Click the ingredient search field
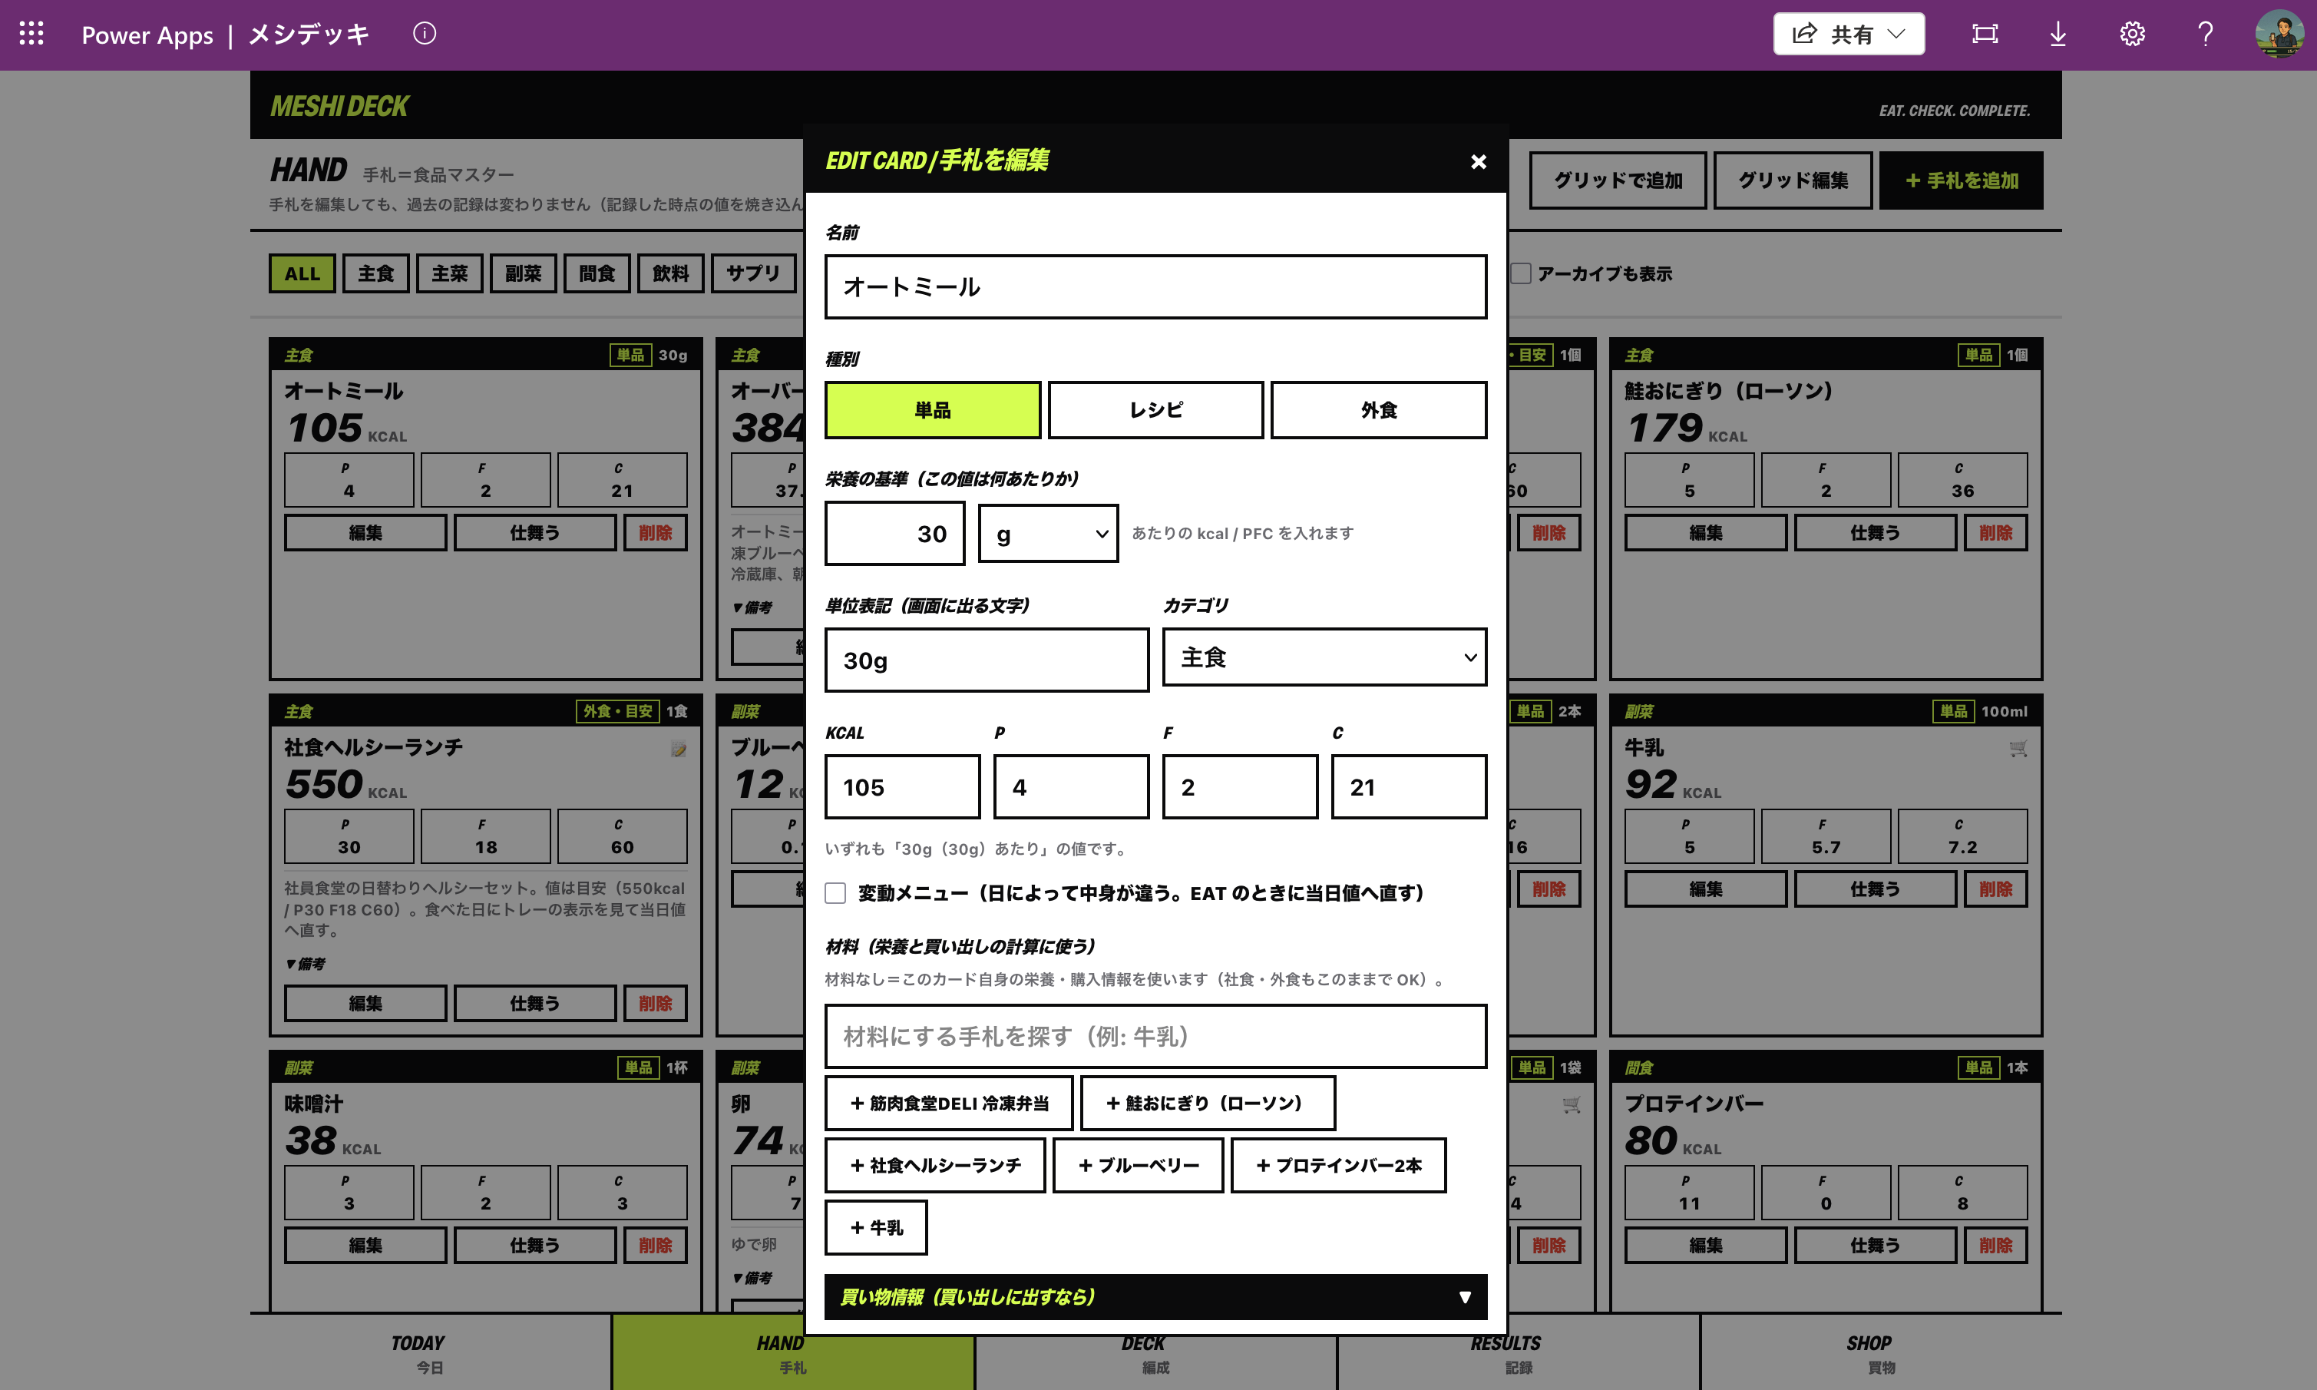Image resolution: width=2317 pixels, height=1390 pixels. 1155,1036
